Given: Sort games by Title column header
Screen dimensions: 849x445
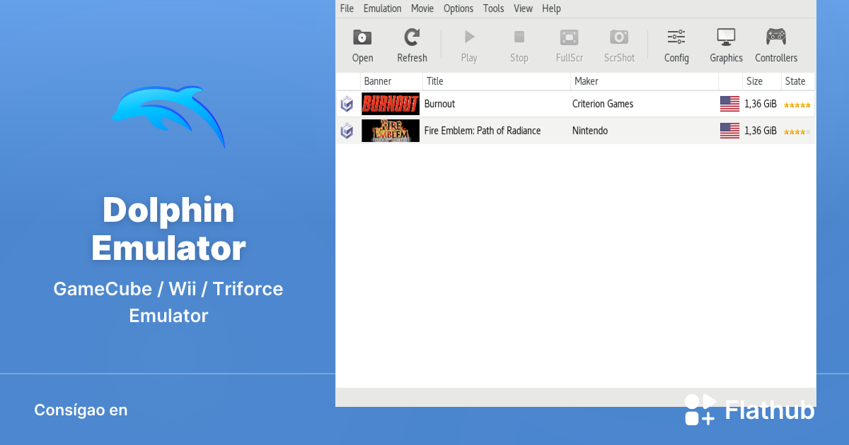Looking at the screenshot, I should 495,81.
